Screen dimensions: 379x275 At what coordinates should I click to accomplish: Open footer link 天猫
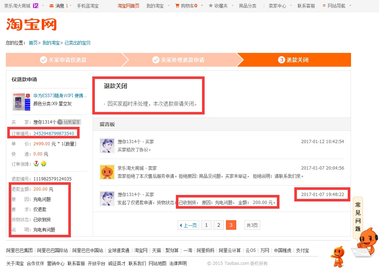point(156,250)
